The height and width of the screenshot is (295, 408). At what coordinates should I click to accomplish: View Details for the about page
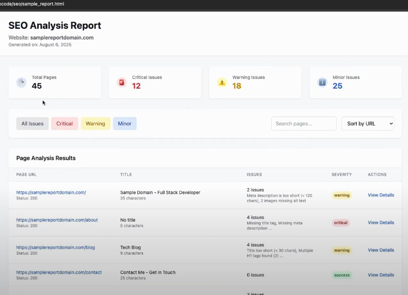pyautogui.click(x=381, y=223)
